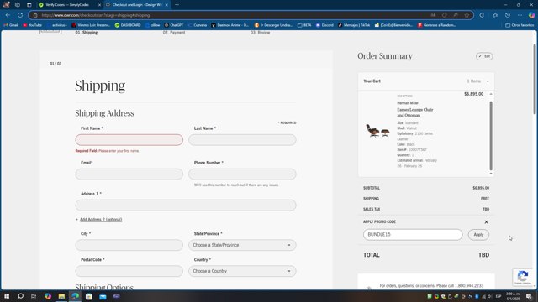Click the promo code field showing BUNDLE15

413,235
